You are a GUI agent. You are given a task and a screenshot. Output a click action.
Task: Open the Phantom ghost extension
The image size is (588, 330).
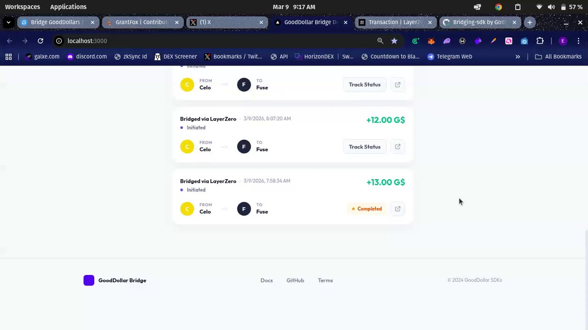point(447,41)
